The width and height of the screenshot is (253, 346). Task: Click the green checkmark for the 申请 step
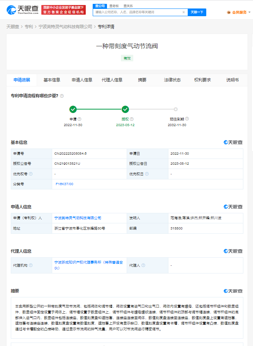click(x=73, y=109)
